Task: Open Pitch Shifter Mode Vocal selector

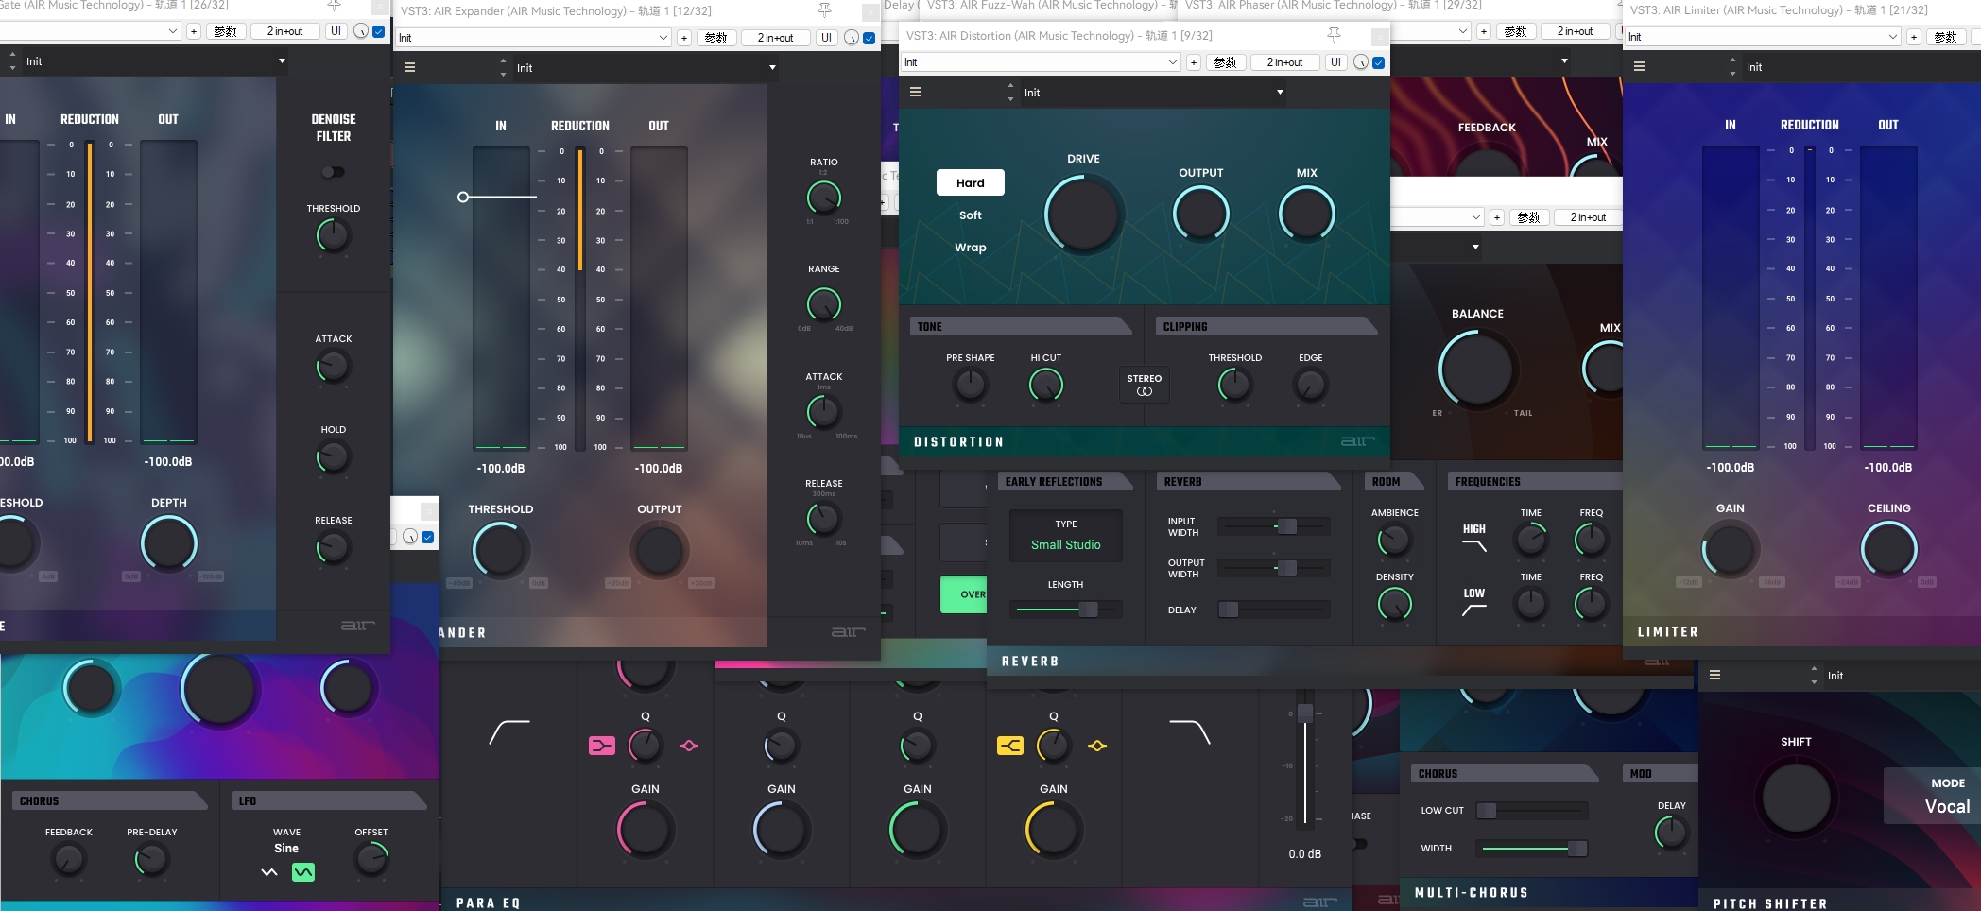Action: 1932,796
